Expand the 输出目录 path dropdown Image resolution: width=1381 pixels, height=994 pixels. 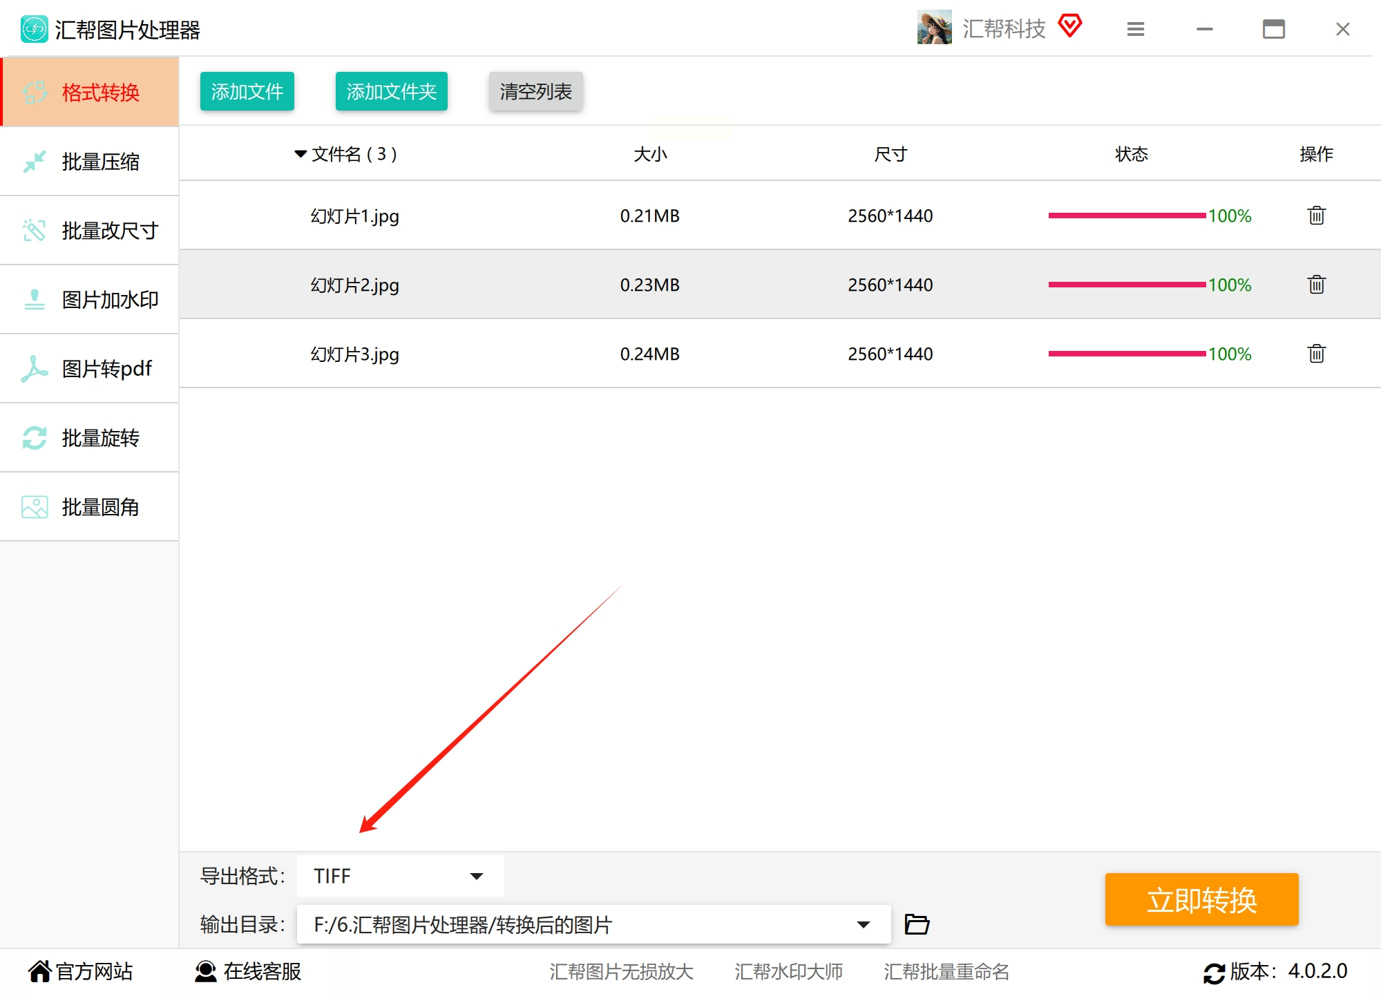point(863,924)
